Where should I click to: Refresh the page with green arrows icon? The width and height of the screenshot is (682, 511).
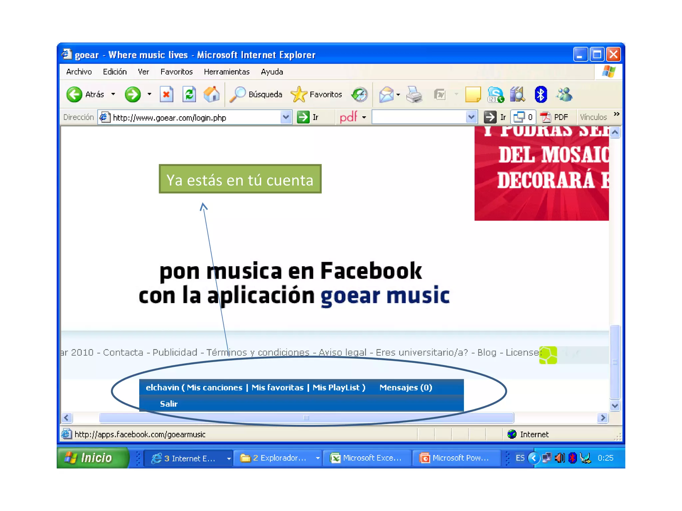coord(189,94)
